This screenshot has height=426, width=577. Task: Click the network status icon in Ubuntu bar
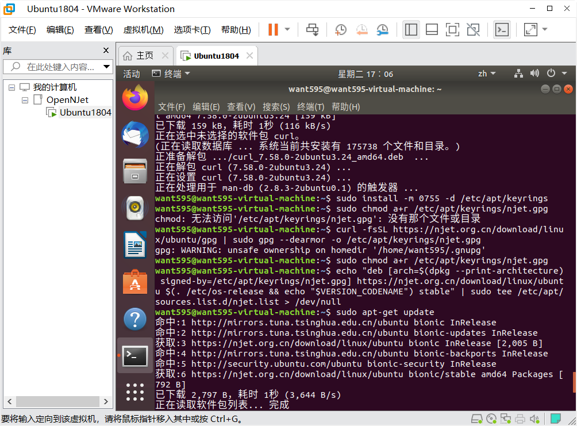pyautogui.click(x=518, y=74)
